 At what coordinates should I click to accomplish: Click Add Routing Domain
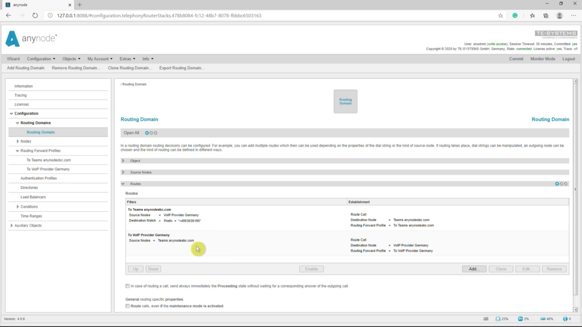pos(26,68)
